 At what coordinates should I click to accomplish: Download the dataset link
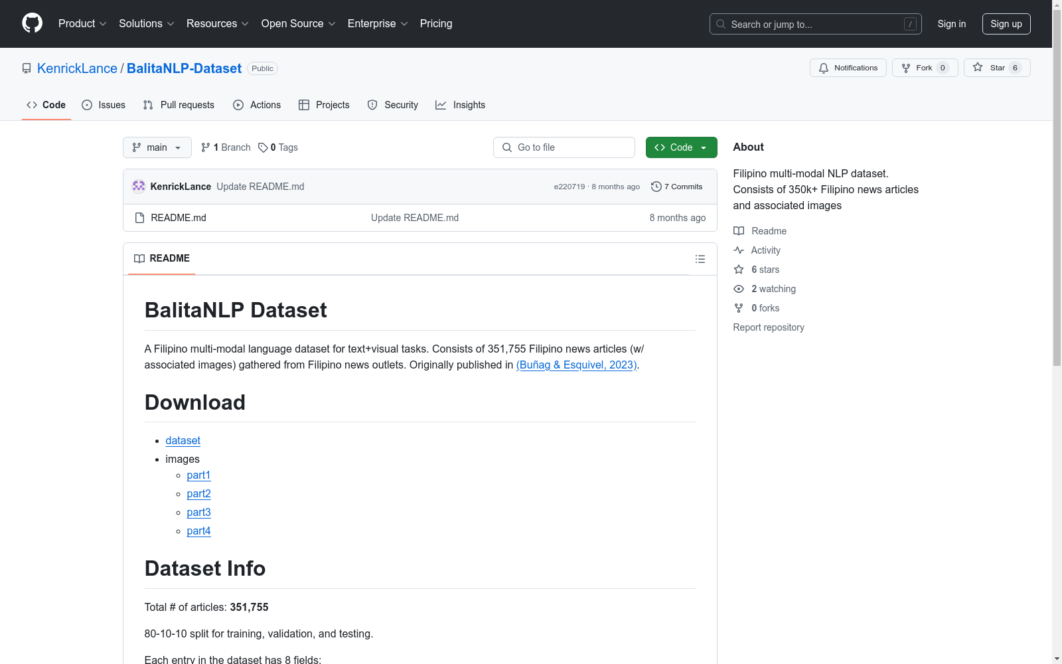183,440
